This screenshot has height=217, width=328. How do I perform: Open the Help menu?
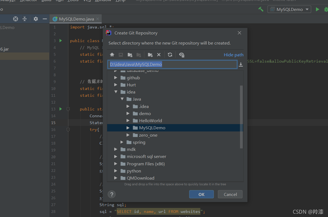120,1
